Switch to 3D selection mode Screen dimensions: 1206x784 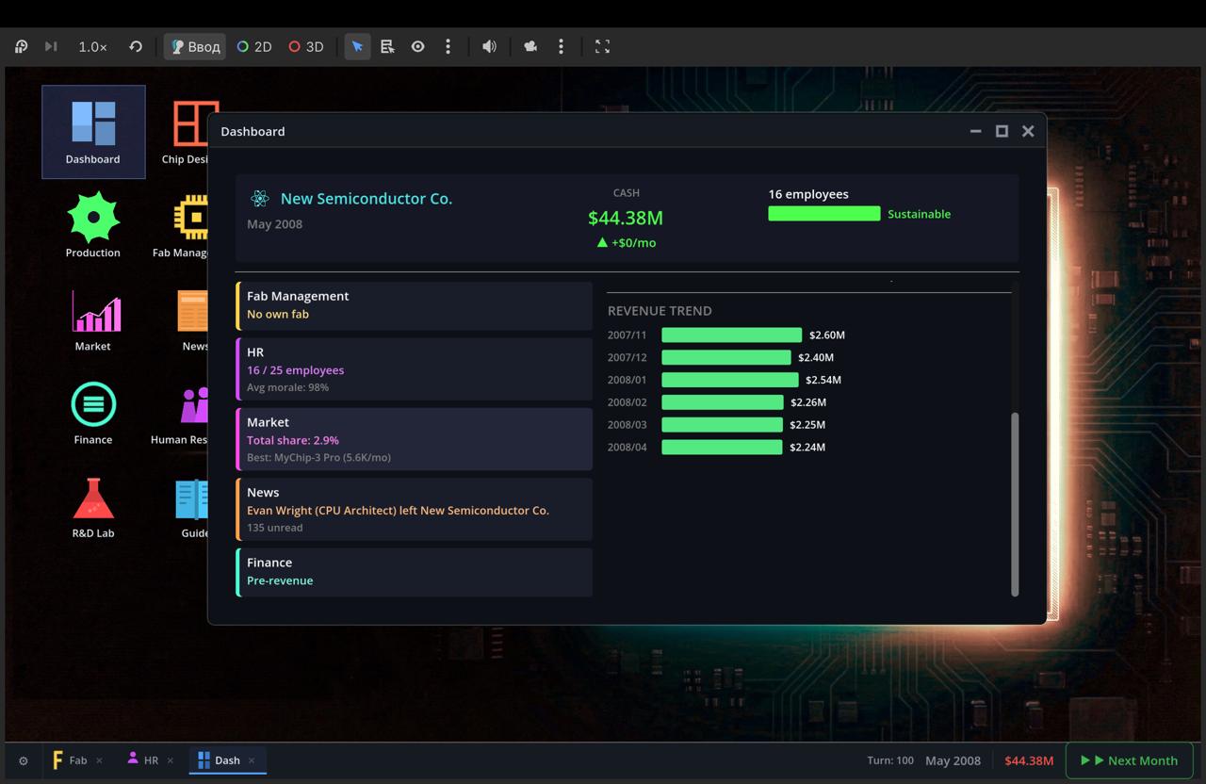click(306, 46)
